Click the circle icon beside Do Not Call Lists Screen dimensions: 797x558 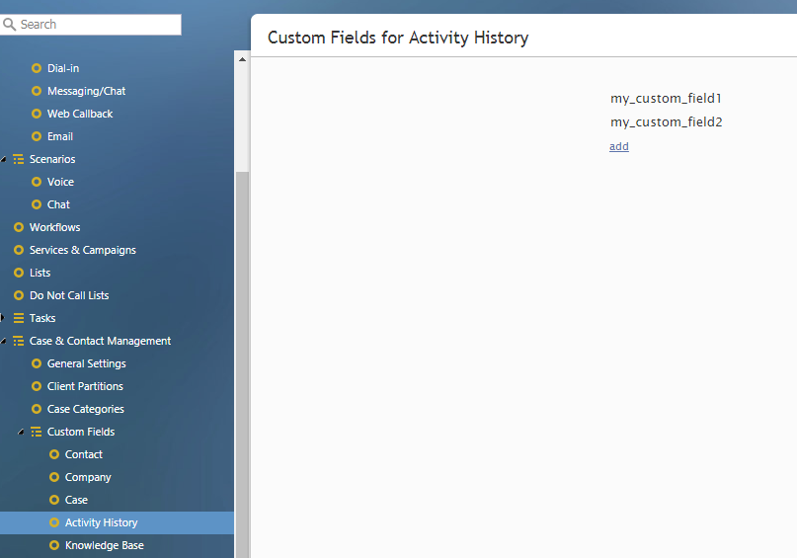(19, 295)
